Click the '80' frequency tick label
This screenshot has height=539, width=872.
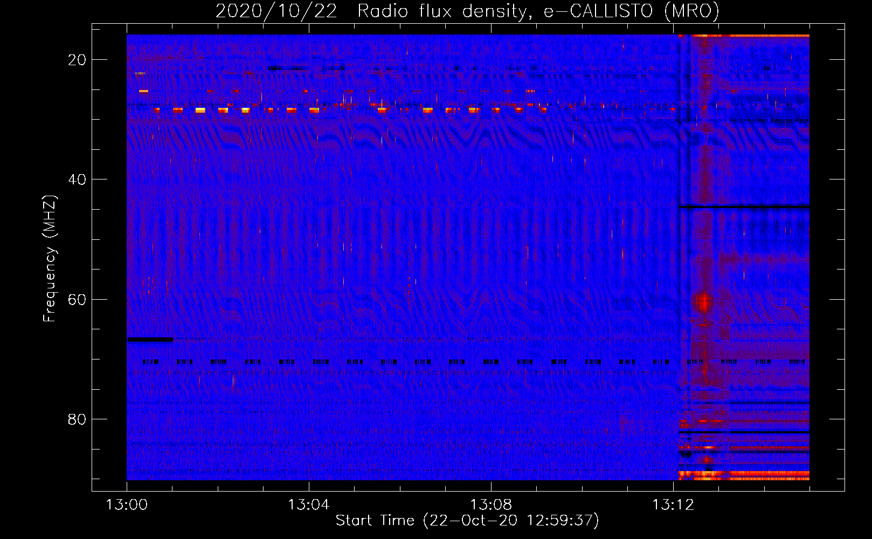tap(77, 419)
